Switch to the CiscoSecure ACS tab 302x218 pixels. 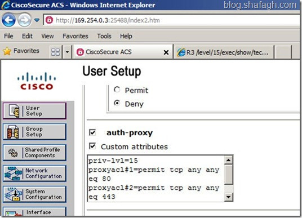123,52
